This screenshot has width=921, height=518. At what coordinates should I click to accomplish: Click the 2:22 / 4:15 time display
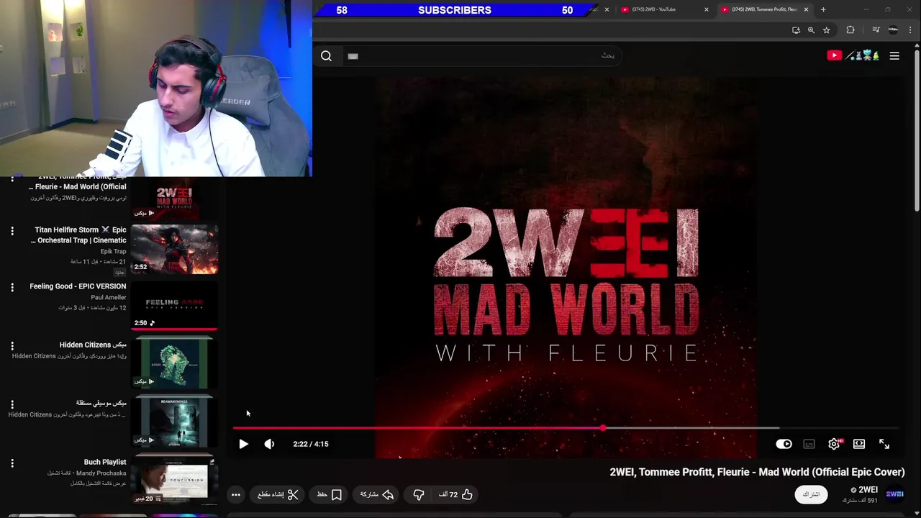311,444
